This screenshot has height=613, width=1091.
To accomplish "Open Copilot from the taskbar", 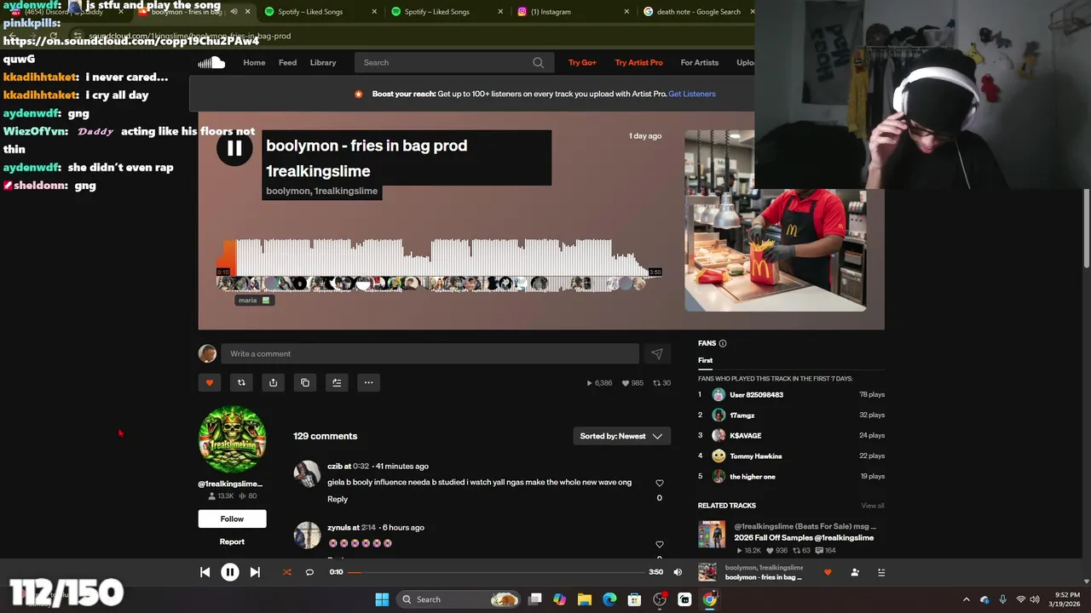I will 559,599.
